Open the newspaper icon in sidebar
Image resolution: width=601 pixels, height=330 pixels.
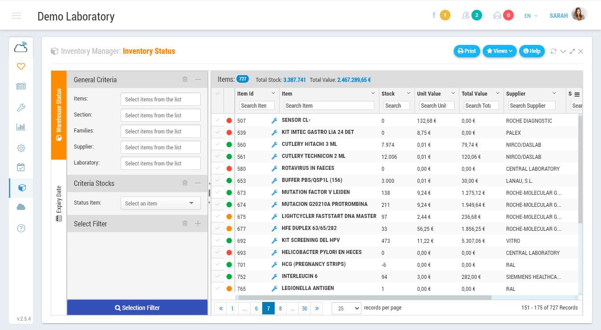[21, 86]
